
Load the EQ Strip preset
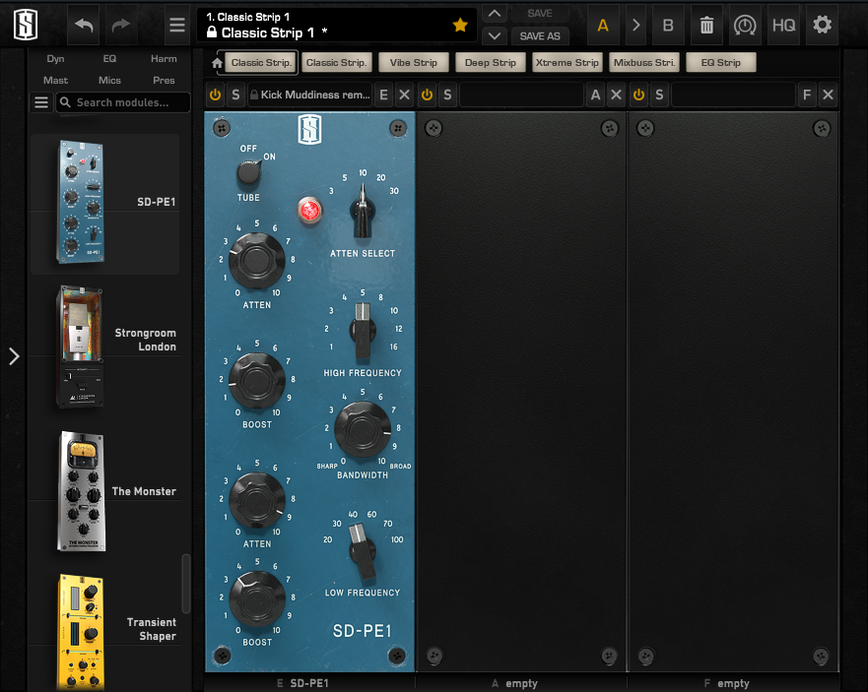[x=721, y=63]
